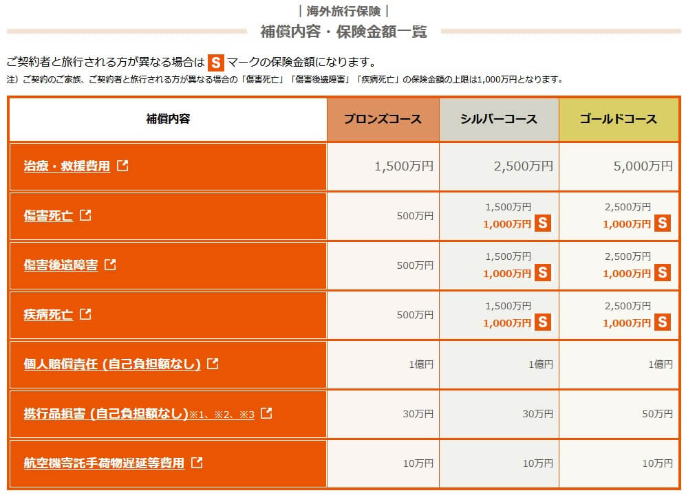The image size is (686, 495).
Task: Open the 疾病死亡 link
Action: (48, 314)
